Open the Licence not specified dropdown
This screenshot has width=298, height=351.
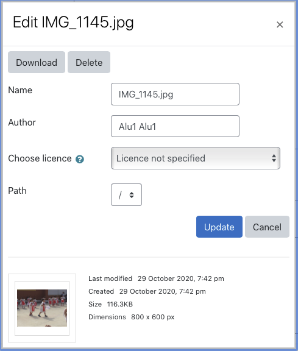tap(196, 158)
